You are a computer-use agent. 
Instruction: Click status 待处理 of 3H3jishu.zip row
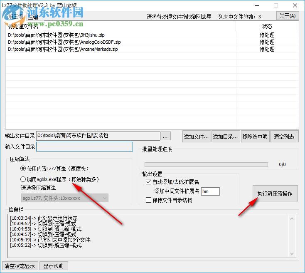click(267, 35)
